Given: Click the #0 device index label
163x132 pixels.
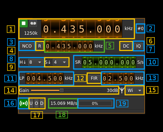Looking at the screenshot, I should click(x=140, y=29).
